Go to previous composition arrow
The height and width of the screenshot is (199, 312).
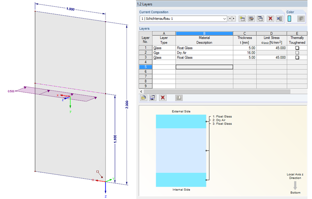pos(230,19)
